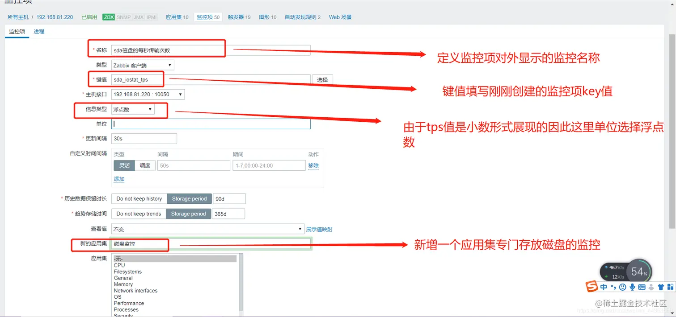Screen dimensions: 676x317
Task: Click the 已启用 status link
Action: click(x=89, y=17)
